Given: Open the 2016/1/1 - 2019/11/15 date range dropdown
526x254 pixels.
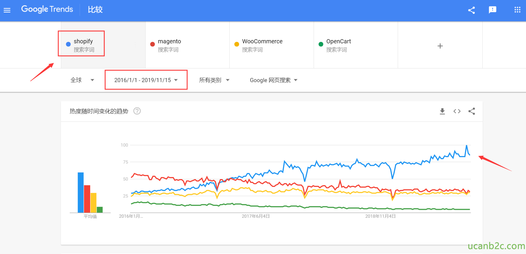Looking at the screenshot, I should tap(146, 80).
